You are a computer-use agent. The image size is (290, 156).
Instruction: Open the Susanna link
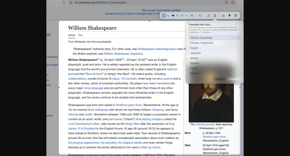[x=158, y=110]
